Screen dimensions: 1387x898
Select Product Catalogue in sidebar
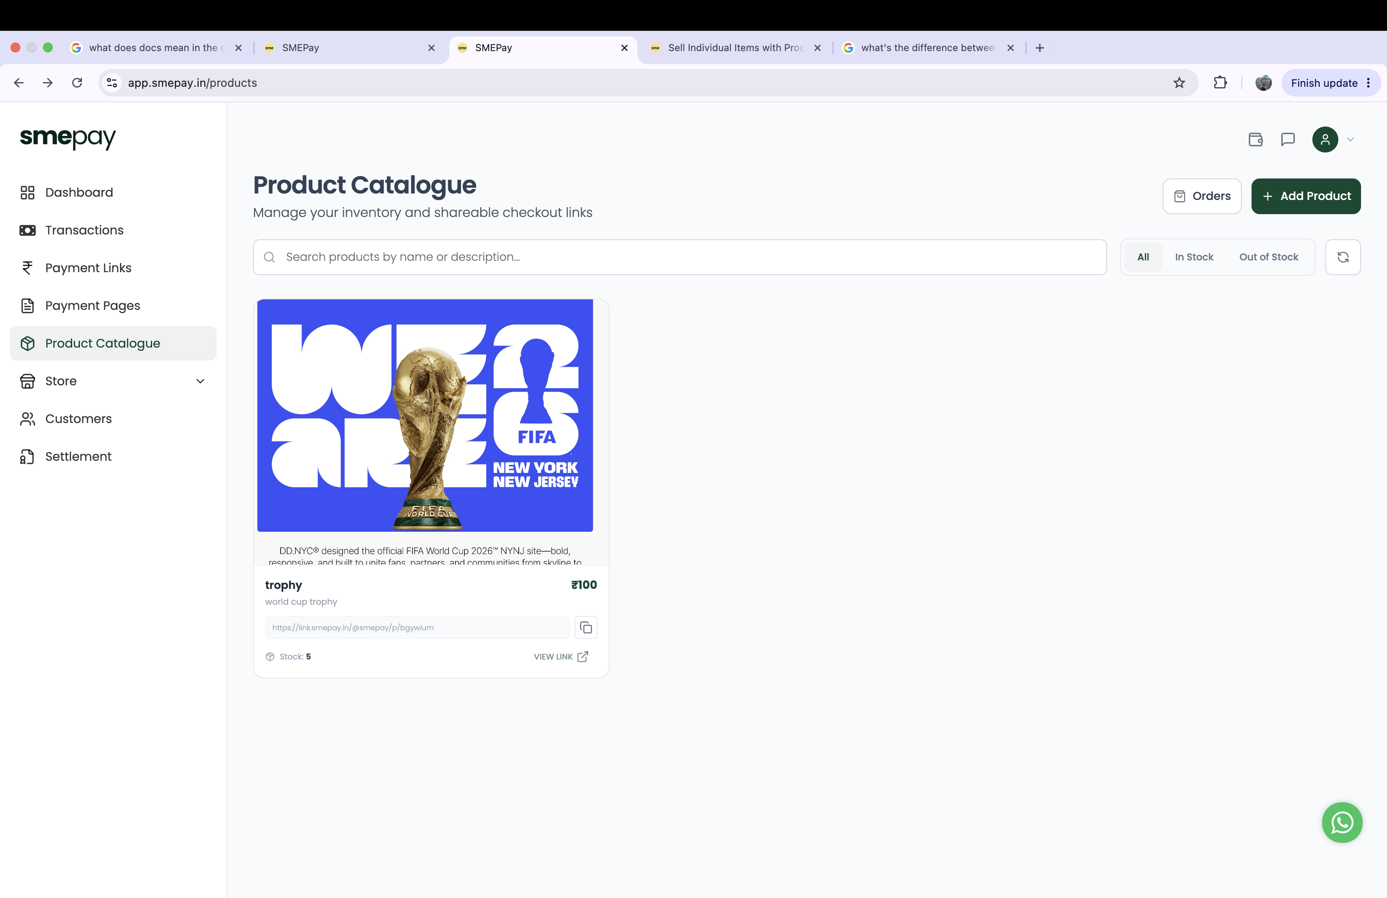pos(113,343)
